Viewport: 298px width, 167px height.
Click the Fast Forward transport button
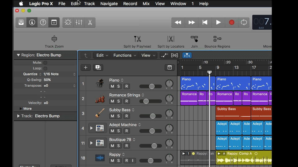coord(192,22)
